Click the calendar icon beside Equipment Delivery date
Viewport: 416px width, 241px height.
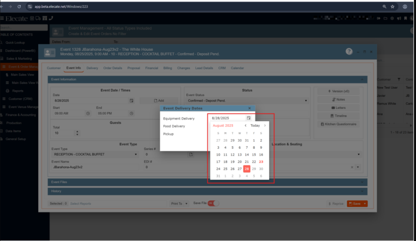(249, 118)
